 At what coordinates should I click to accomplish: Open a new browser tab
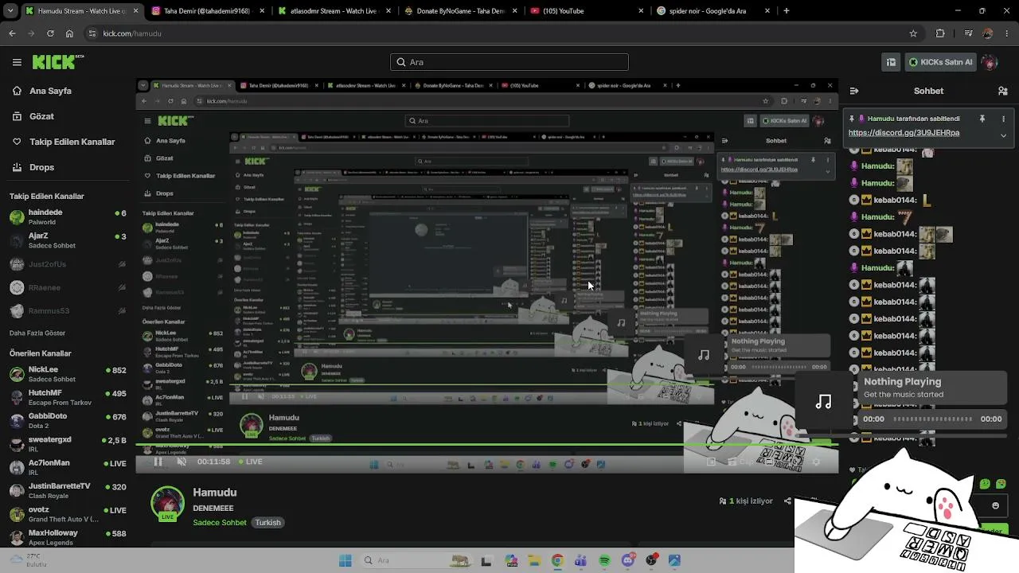click(x=787, y=11)
